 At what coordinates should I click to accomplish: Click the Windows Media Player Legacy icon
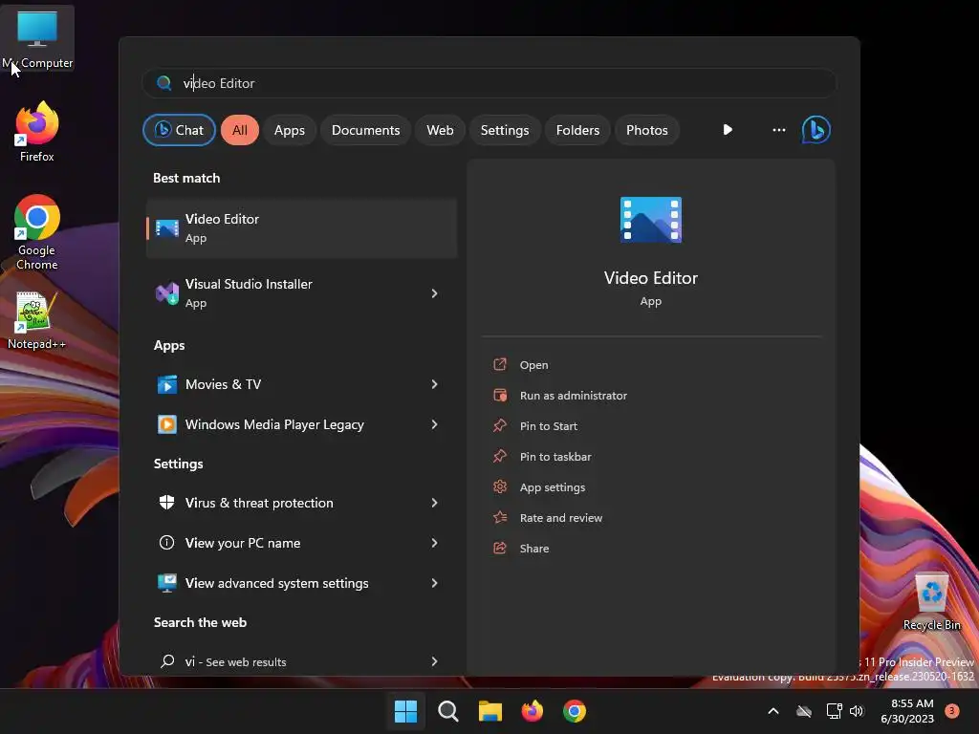pos(166,424)
